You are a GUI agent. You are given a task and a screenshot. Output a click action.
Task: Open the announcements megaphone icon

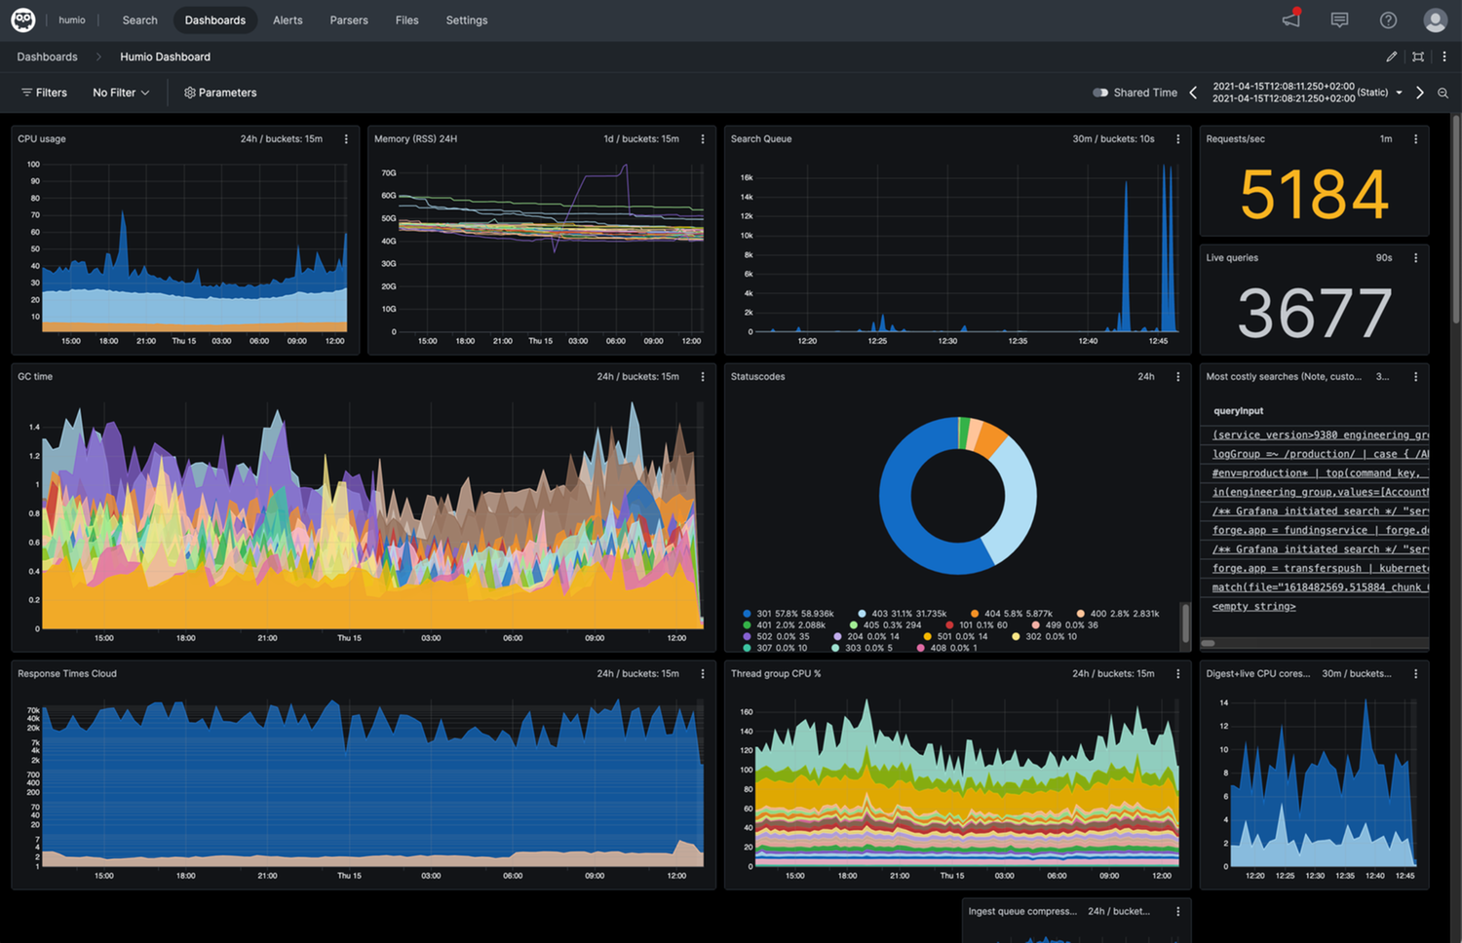tap(1291, 19)
